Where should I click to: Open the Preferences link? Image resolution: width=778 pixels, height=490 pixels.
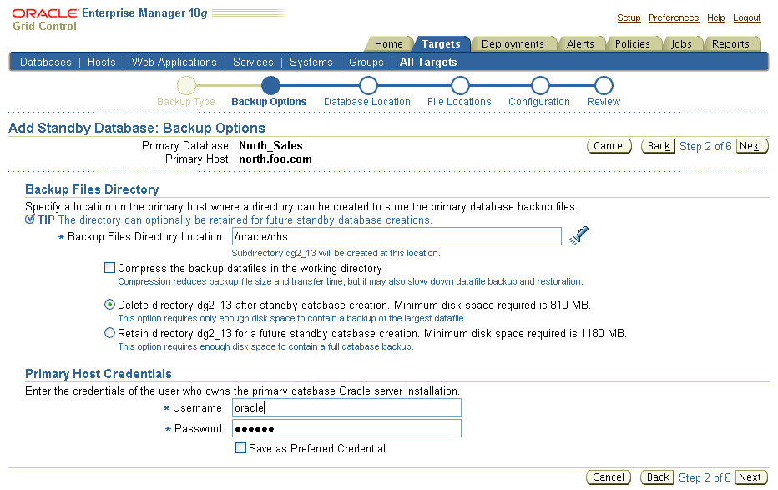[673, 18]
